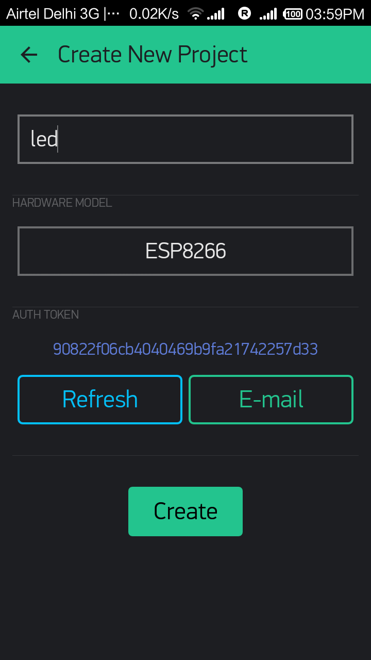Screen dimensions: 371x660
Task: Tap the AUTH TOKEN section label
Action: pos(46,315)
